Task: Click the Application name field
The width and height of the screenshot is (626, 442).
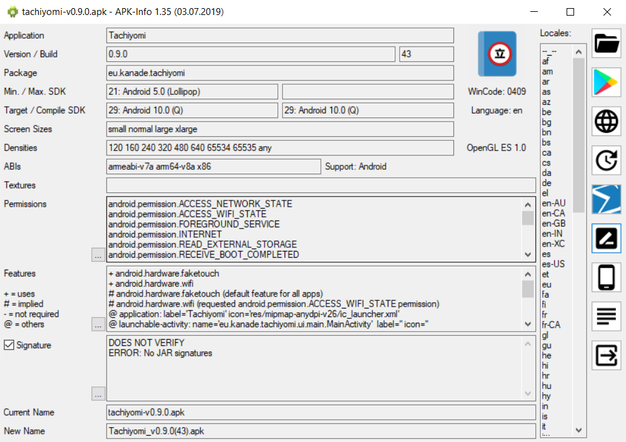Action: coord(280,36)
